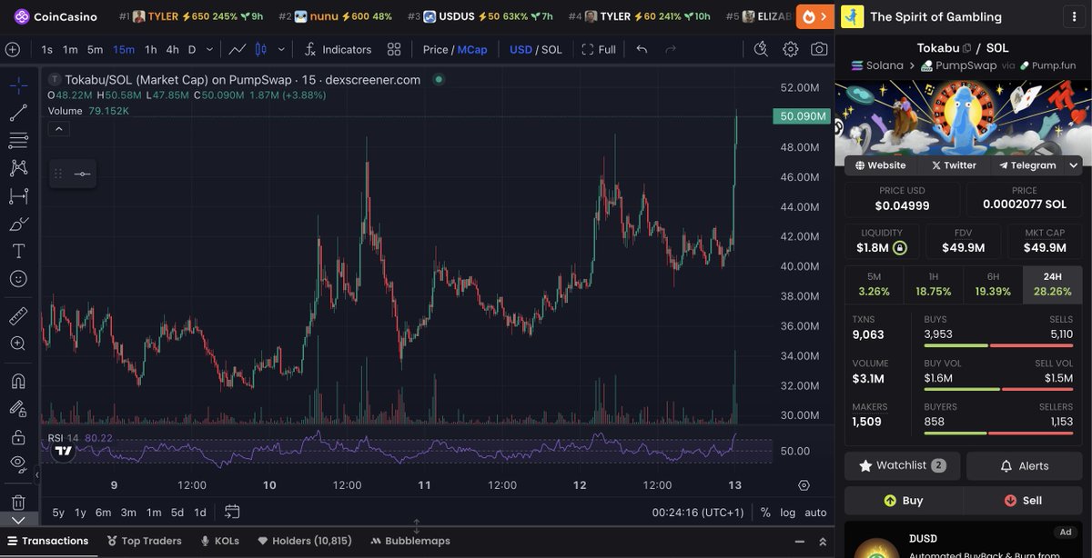Viewport: 1092px width, 558px height.
Task: Select the brush drawing tool
Action: [x=18, y=224]
